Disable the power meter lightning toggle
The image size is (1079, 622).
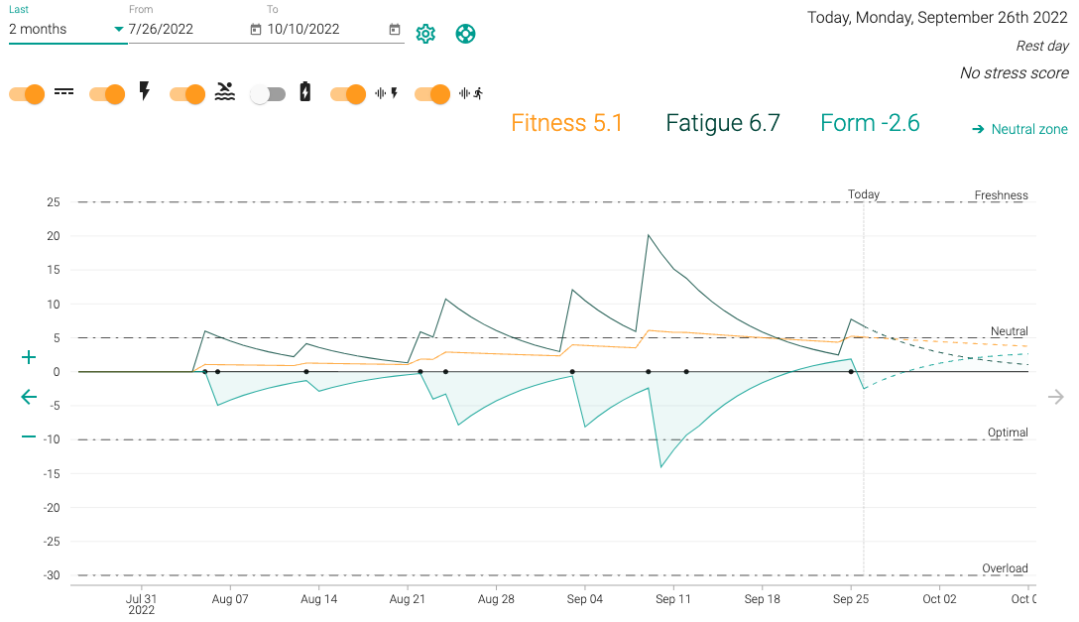[107, 94]
